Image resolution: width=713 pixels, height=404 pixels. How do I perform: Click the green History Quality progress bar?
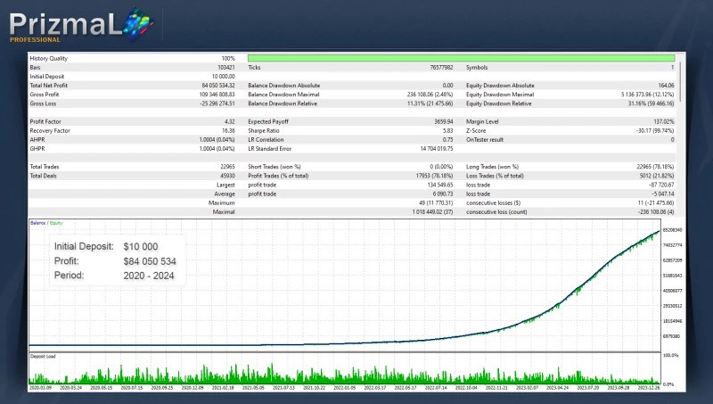(461, 58)
